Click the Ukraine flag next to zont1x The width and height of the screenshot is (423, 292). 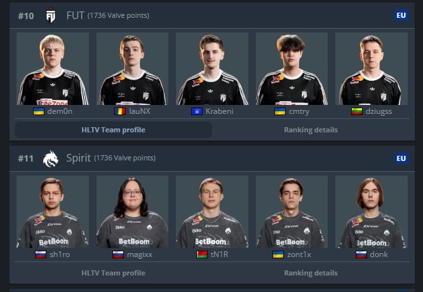click(278, 254)
